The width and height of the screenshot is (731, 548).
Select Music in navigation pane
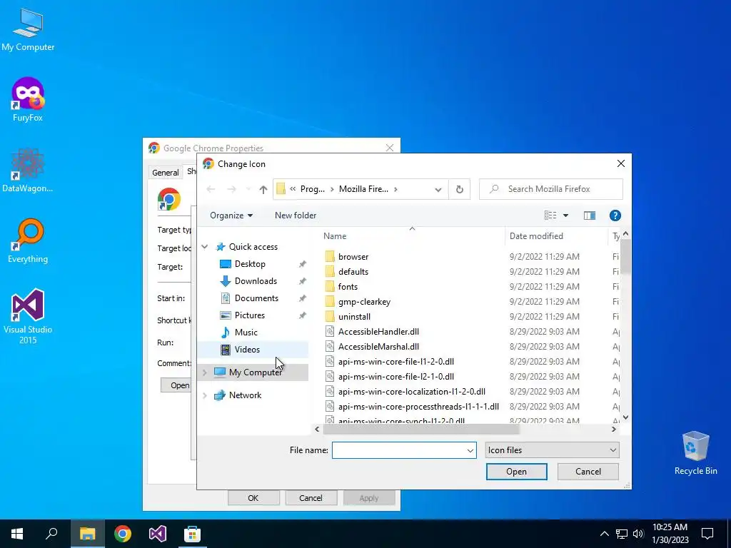click(246, 333)
